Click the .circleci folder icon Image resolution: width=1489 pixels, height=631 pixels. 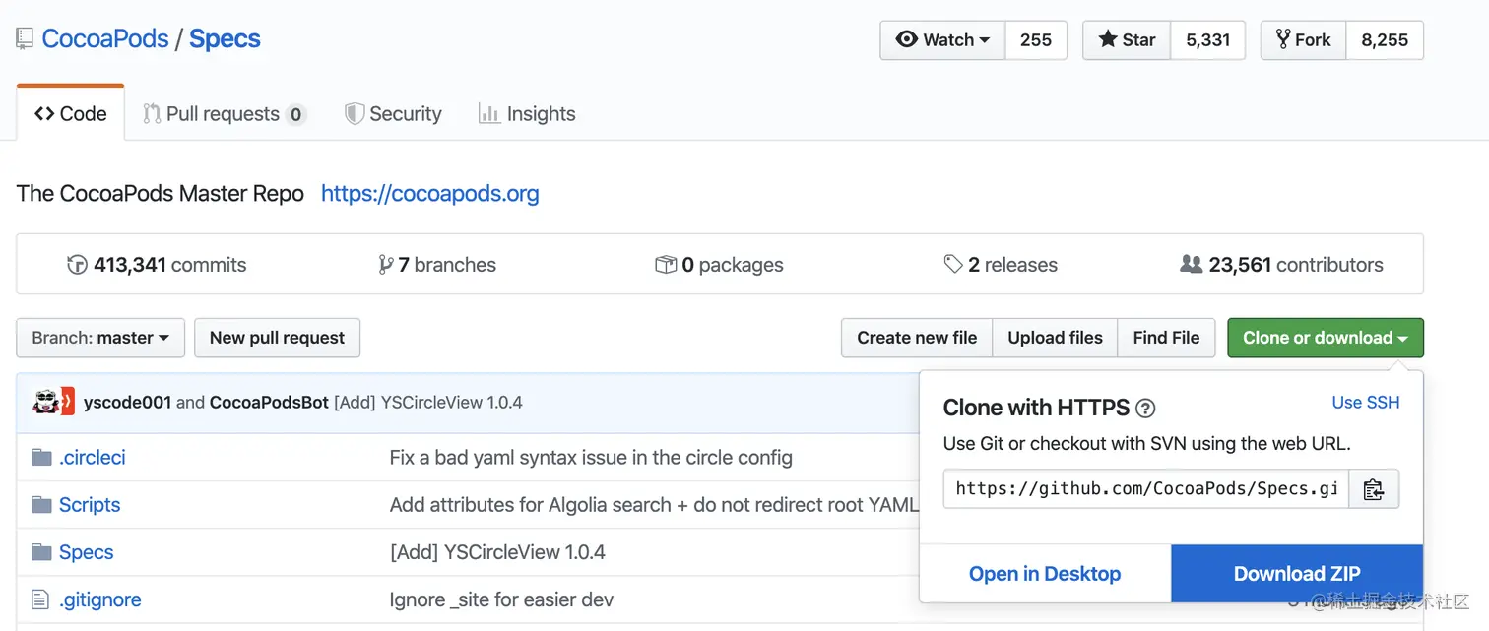pyautogui.click(x=41, y=458)
